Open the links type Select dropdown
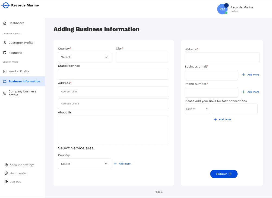272x198 pixels. coord(197,109)
